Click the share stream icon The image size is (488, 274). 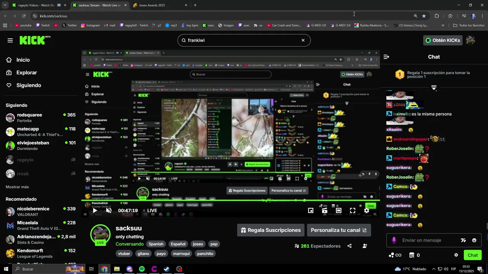pos(350,246)
